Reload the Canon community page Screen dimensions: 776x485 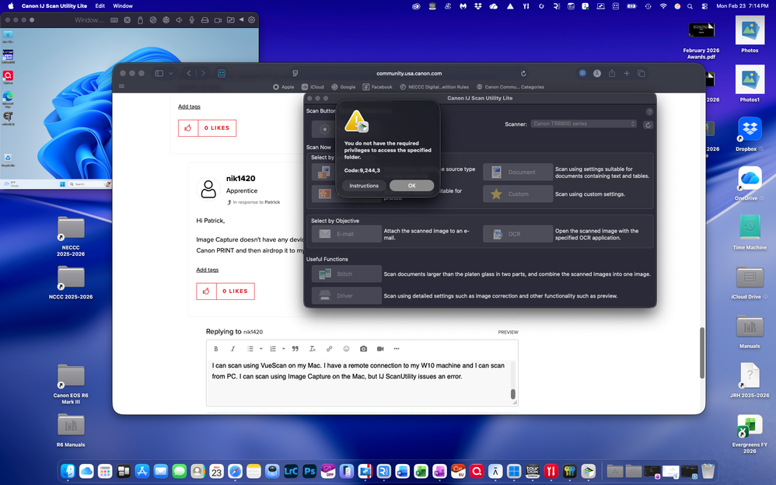click(523, 73)
